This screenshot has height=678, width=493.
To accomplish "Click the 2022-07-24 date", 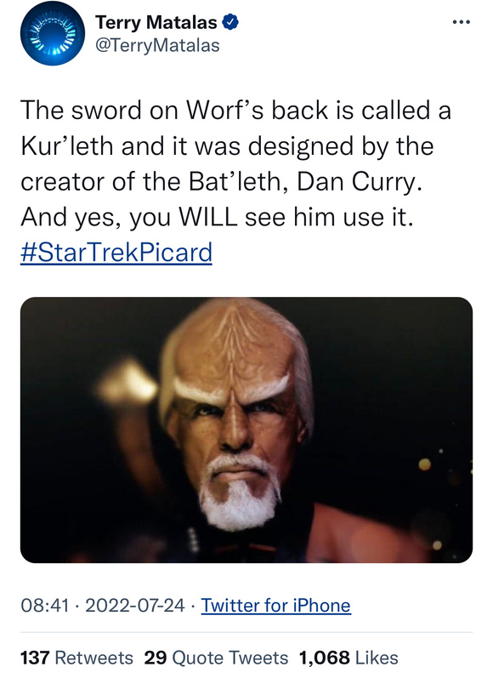I will click(135, 605).
